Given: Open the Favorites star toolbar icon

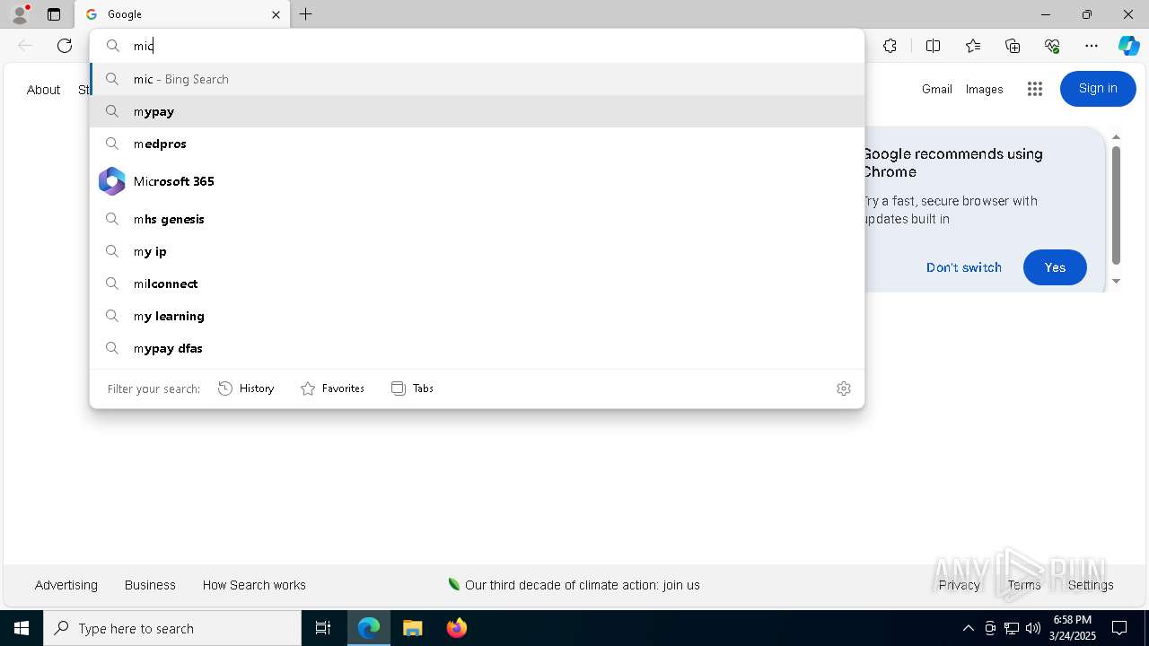Looking at the screenshot, I should [x=973, y=46].
